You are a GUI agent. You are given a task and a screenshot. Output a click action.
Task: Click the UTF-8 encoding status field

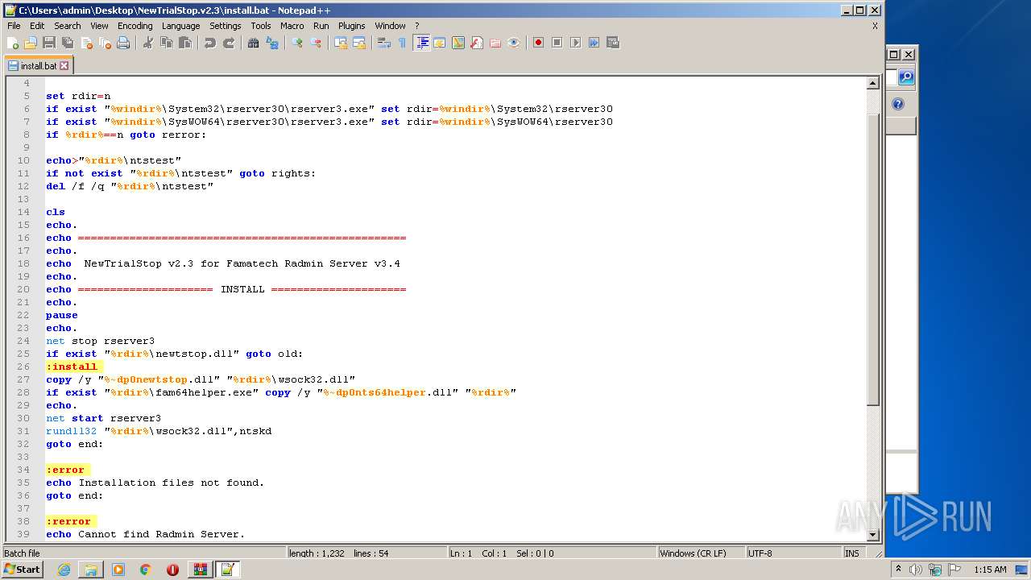(x=793, y=553)
